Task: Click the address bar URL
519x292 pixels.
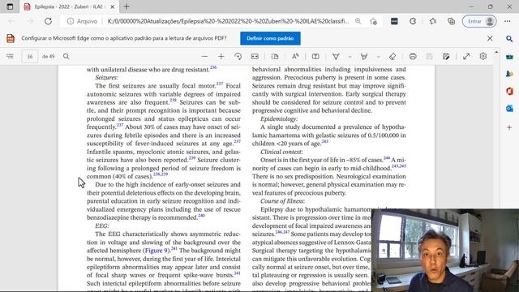Action: click(x=229, y=21)
